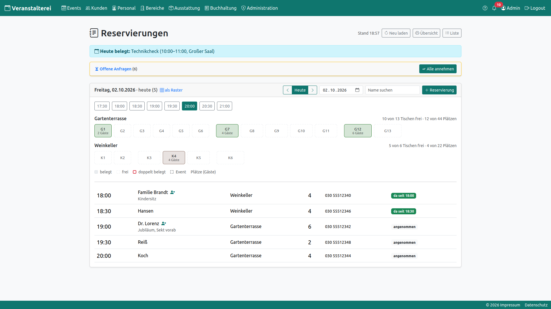Image resolution: width=551 pixels, height=309 pixels.
Task: Click guest icon next to Dr. Lorenz
Action: coord(164,223)
